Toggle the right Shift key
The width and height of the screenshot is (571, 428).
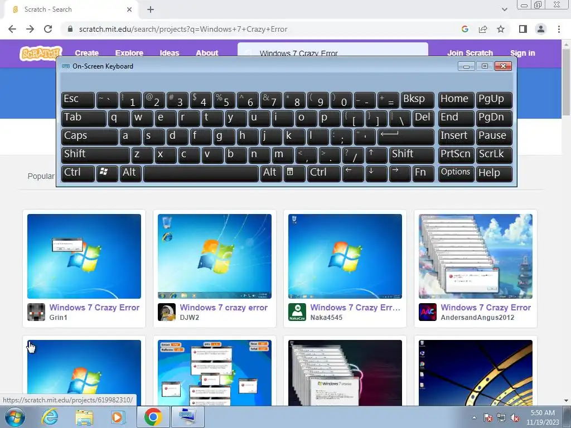(412, 155)
